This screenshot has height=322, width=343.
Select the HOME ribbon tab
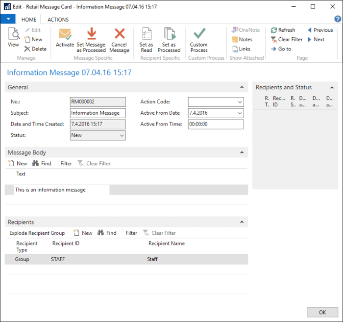tap(29, 20)
